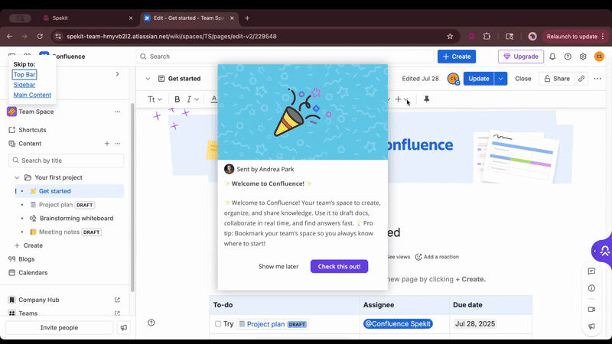Viewport: 612px width, 344px height.
Task: Click the megaphone icon beside Invite people
Action: pos(123,327)
